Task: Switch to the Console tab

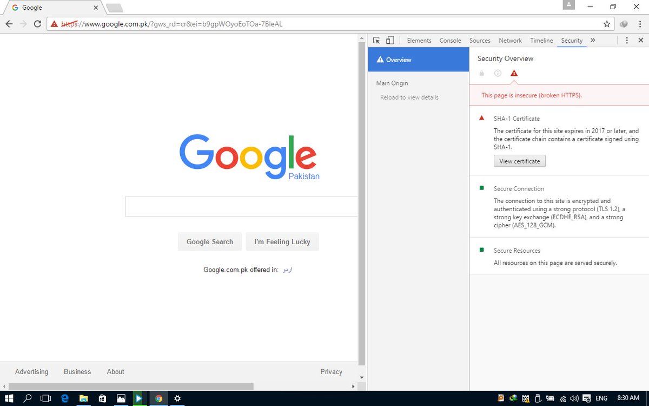Action: click(x=450, y=41)
